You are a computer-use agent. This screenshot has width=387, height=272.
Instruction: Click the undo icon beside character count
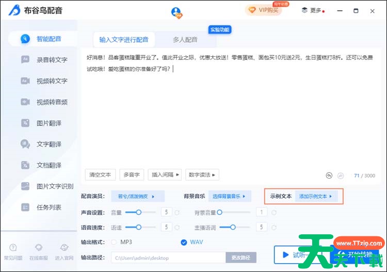coord(329,175)
